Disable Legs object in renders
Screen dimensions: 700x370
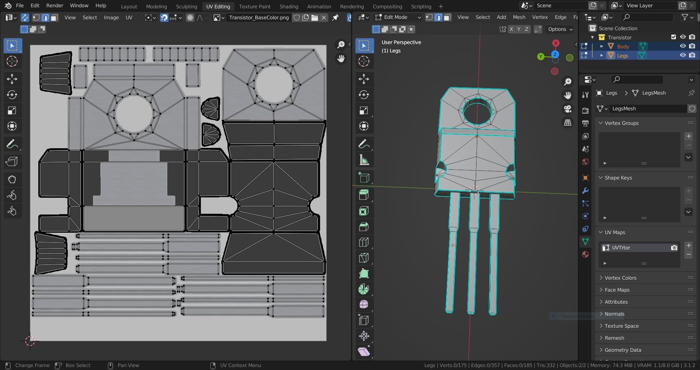tap(692, 55)
